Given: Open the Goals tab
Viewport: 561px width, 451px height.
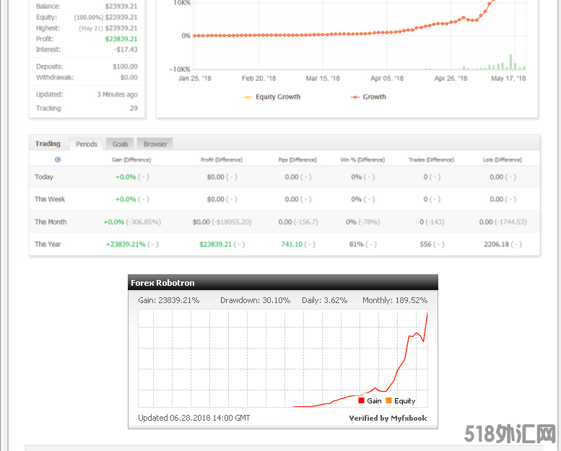Looking at the screenshot, I should 120,144.
